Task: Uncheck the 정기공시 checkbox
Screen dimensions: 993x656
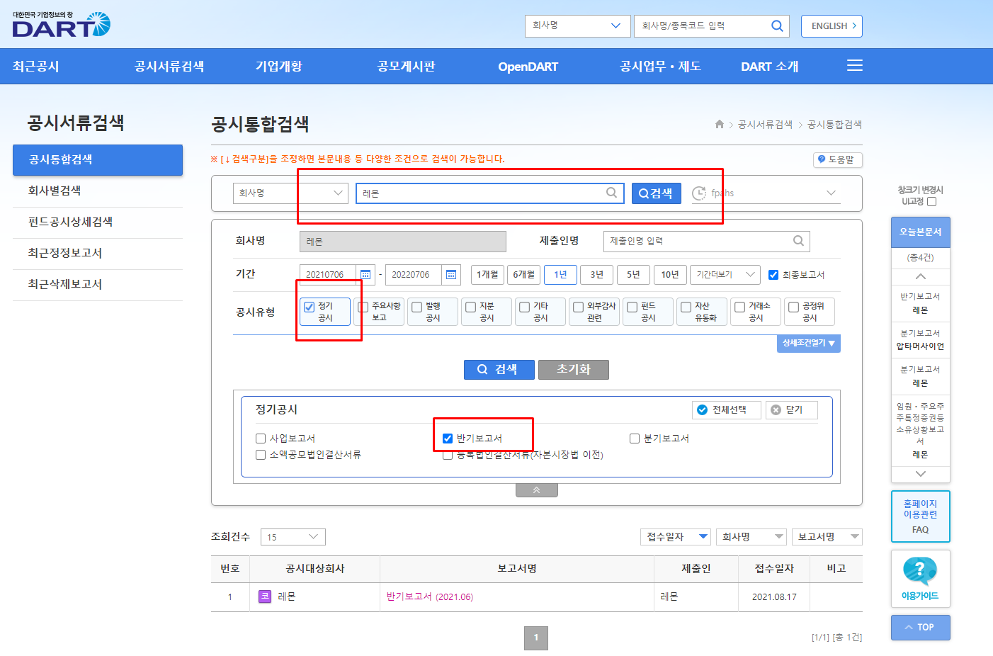Action: pyautogui.click(x=310, y=307)
